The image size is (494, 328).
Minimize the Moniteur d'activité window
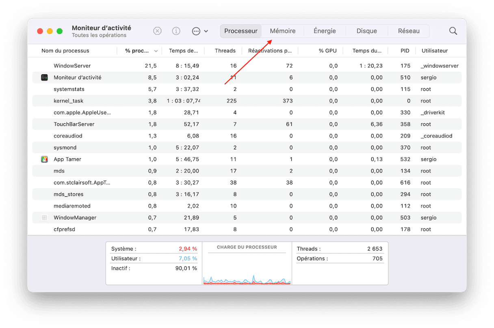(50, 31)
